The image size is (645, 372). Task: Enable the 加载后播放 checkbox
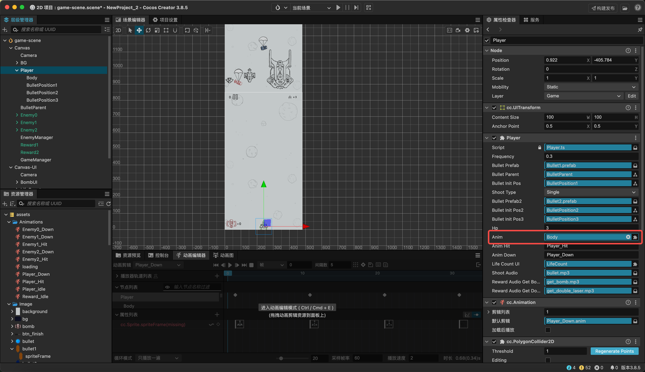[x=548, y=330]
